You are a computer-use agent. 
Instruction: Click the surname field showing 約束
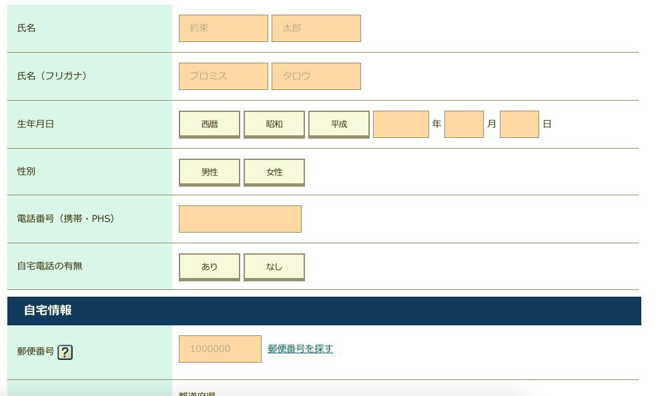[x=223, y=28]
